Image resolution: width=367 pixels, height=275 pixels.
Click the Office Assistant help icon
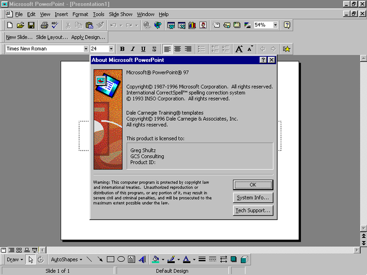(287, 25)
